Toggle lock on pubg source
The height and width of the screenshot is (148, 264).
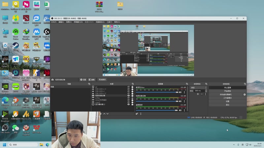click(x=132, y=98)
